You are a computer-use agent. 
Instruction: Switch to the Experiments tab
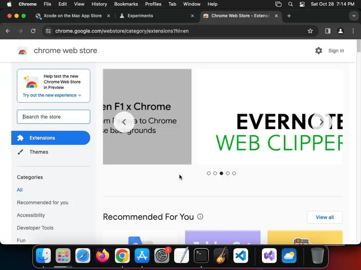click(157, 16)
